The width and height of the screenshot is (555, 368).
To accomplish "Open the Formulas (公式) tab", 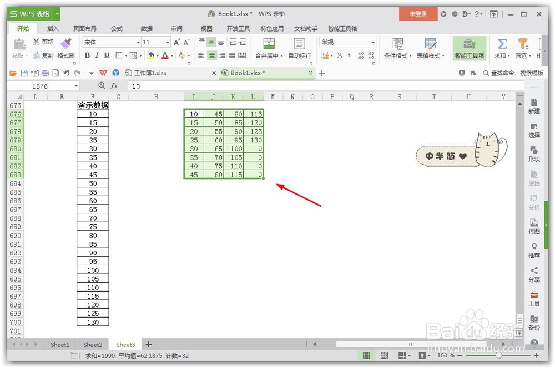I will tap(117, 29).
